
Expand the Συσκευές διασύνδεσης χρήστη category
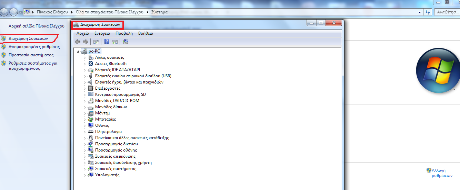tap(84, 163)
